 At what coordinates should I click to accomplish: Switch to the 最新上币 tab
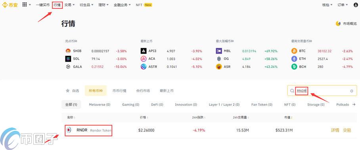(x=167, y=91)
